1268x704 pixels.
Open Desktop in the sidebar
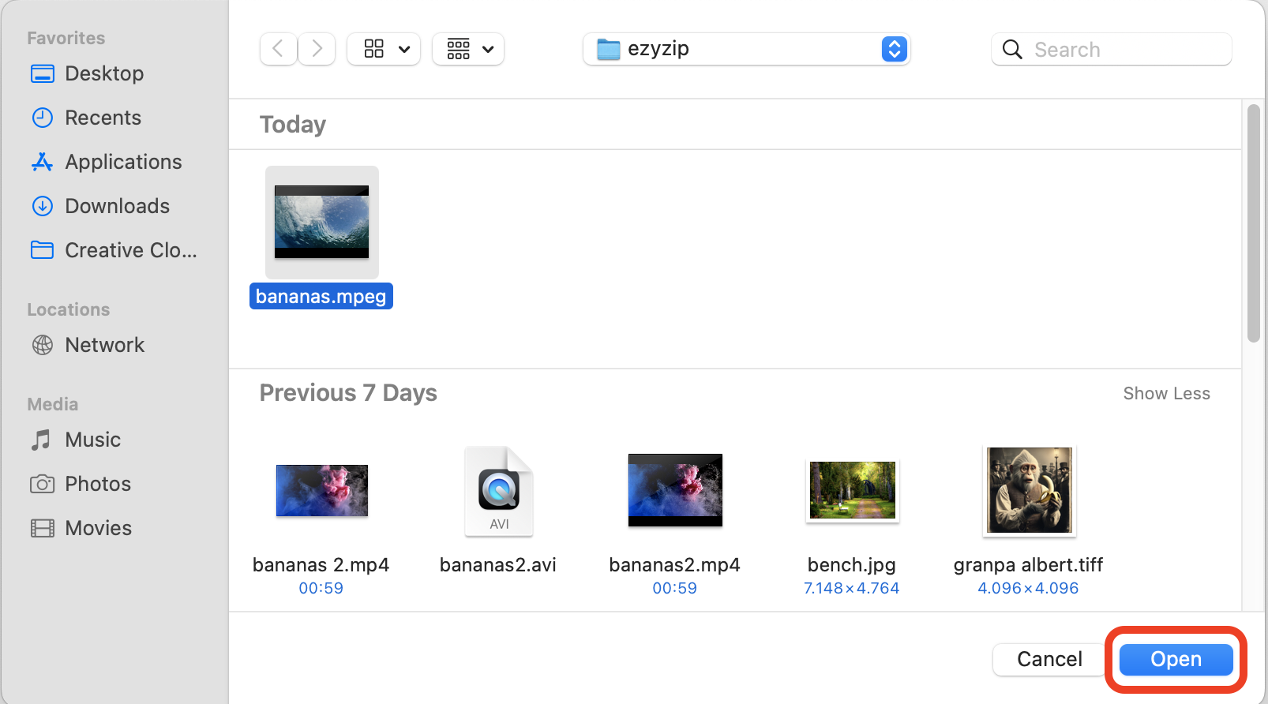[104, 73]
